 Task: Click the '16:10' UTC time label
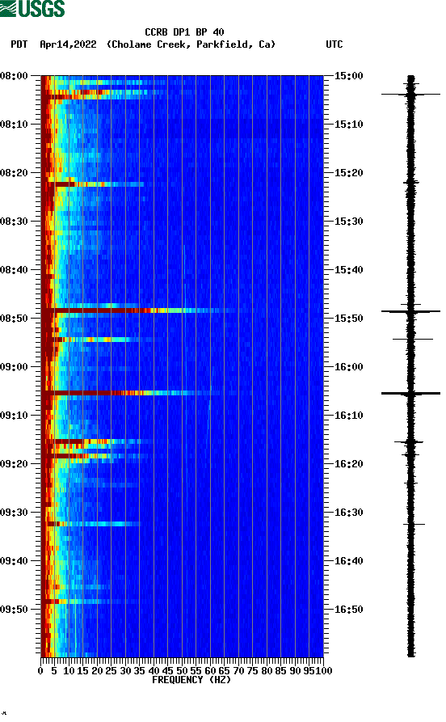[348, 416]
